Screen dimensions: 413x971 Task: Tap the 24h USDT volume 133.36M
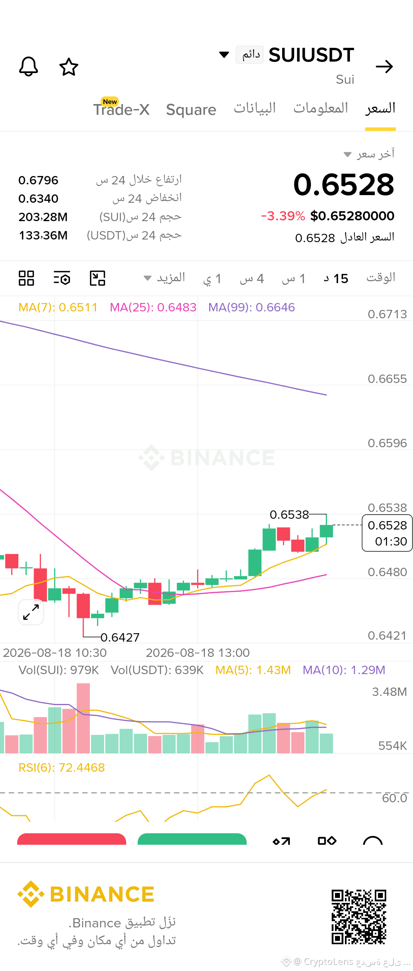[43, 235]
